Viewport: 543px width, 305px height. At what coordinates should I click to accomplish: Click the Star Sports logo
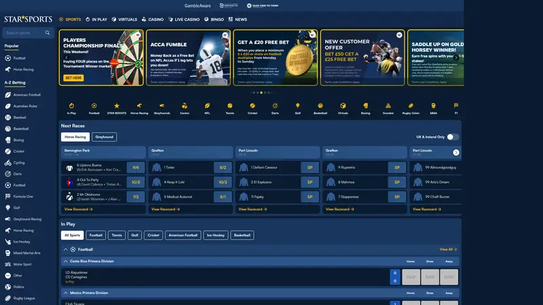point(28,19)
